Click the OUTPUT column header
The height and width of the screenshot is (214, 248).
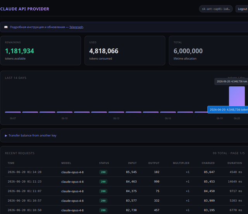point(154,163)
